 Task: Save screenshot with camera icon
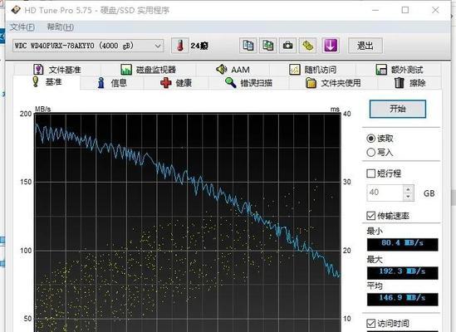tap(287, 46)
